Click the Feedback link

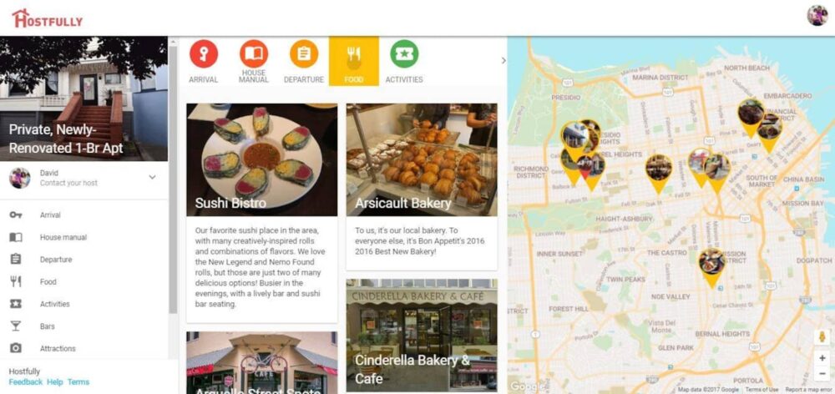tap(26, 381)
